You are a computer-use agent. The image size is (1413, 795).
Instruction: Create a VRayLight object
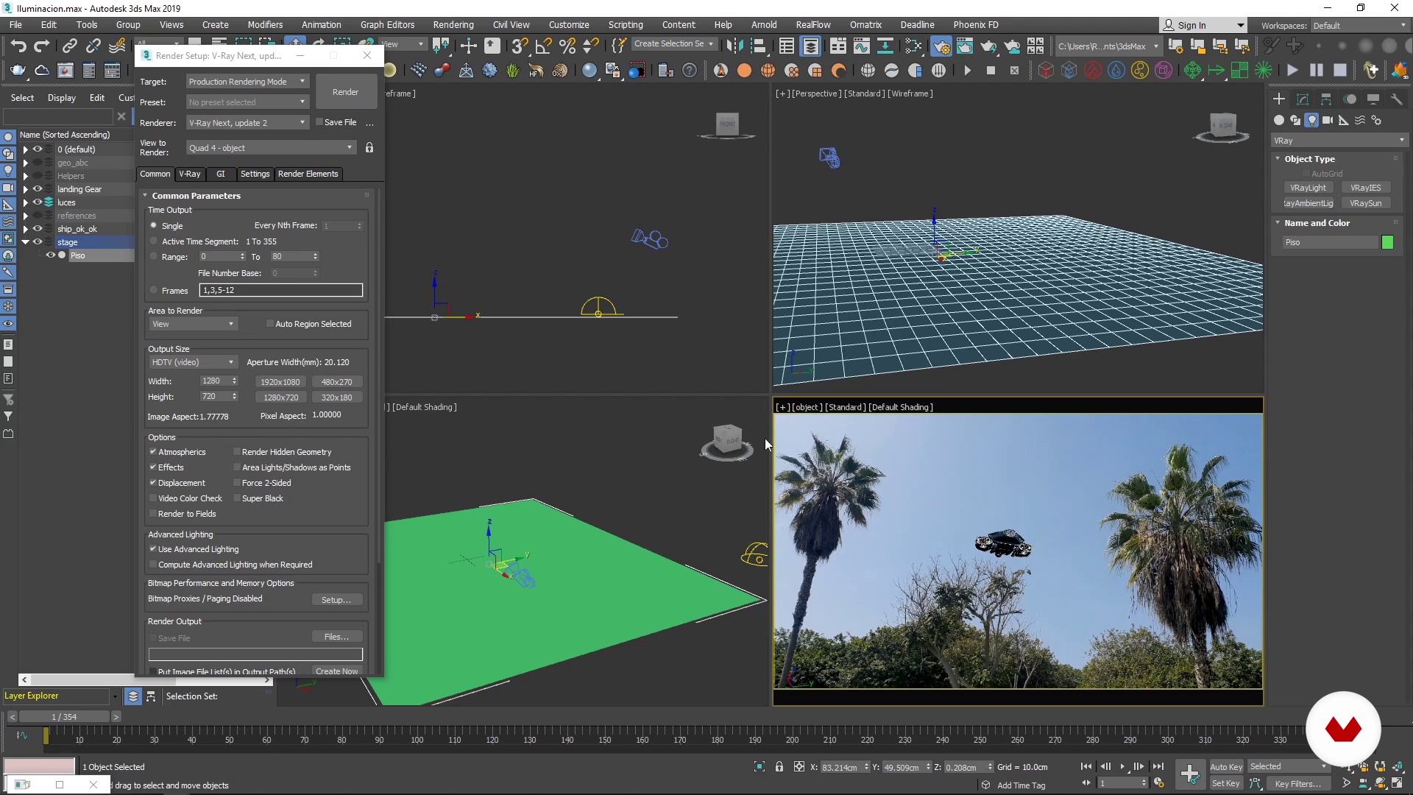coord(1308,188)
